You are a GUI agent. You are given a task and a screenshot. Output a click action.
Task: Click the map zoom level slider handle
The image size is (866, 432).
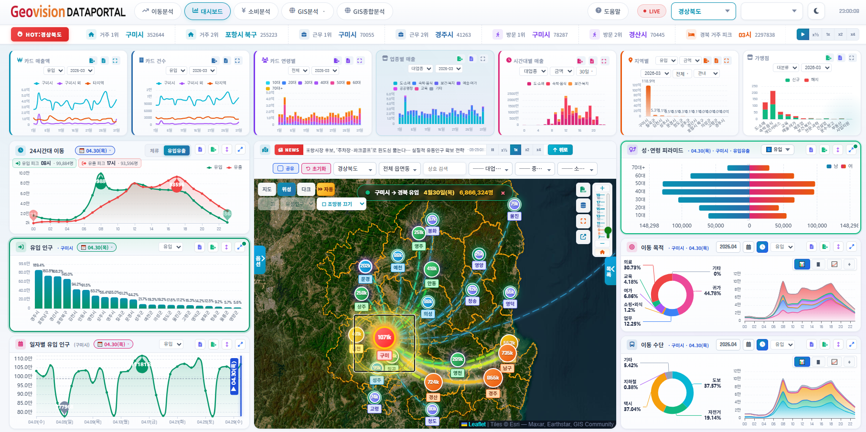coord(608,231)
